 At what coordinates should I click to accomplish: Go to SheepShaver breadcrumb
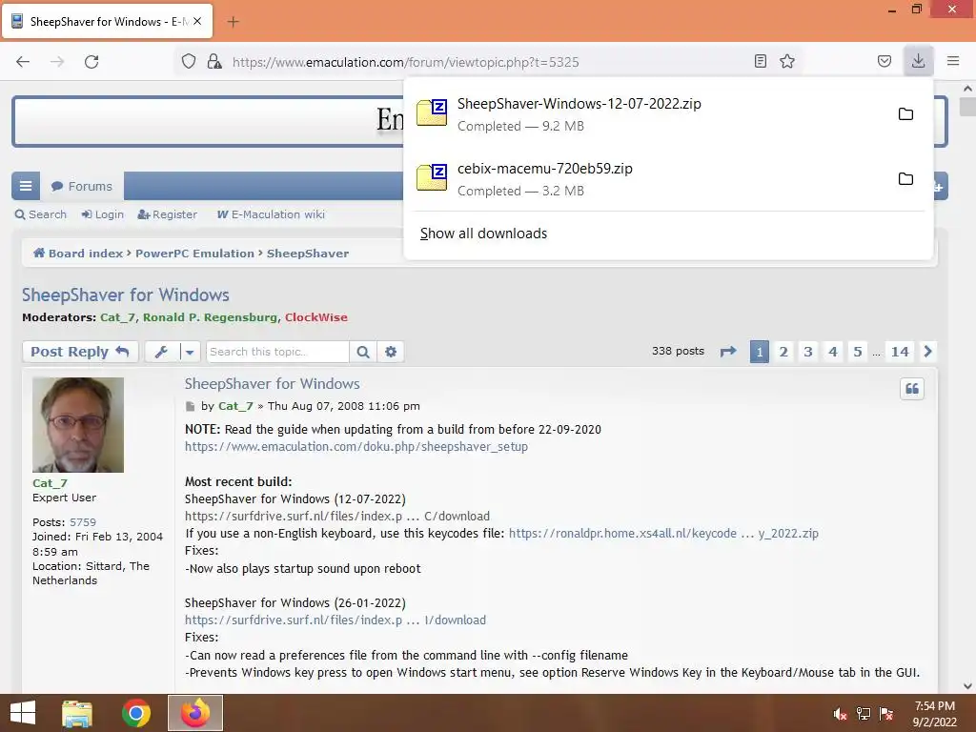click(308, 254)
